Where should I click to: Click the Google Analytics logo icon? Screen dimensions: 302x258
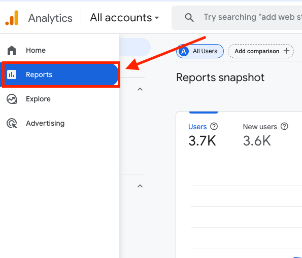12,18
